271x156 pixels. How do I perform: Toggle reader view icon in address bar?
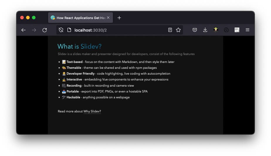(x=170, y=30)
